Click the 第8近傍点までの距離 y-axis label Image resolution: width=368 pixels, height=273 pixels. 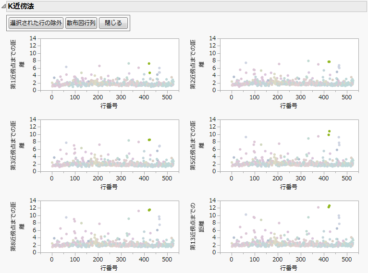pyautogui.click(x=17, y=226)
